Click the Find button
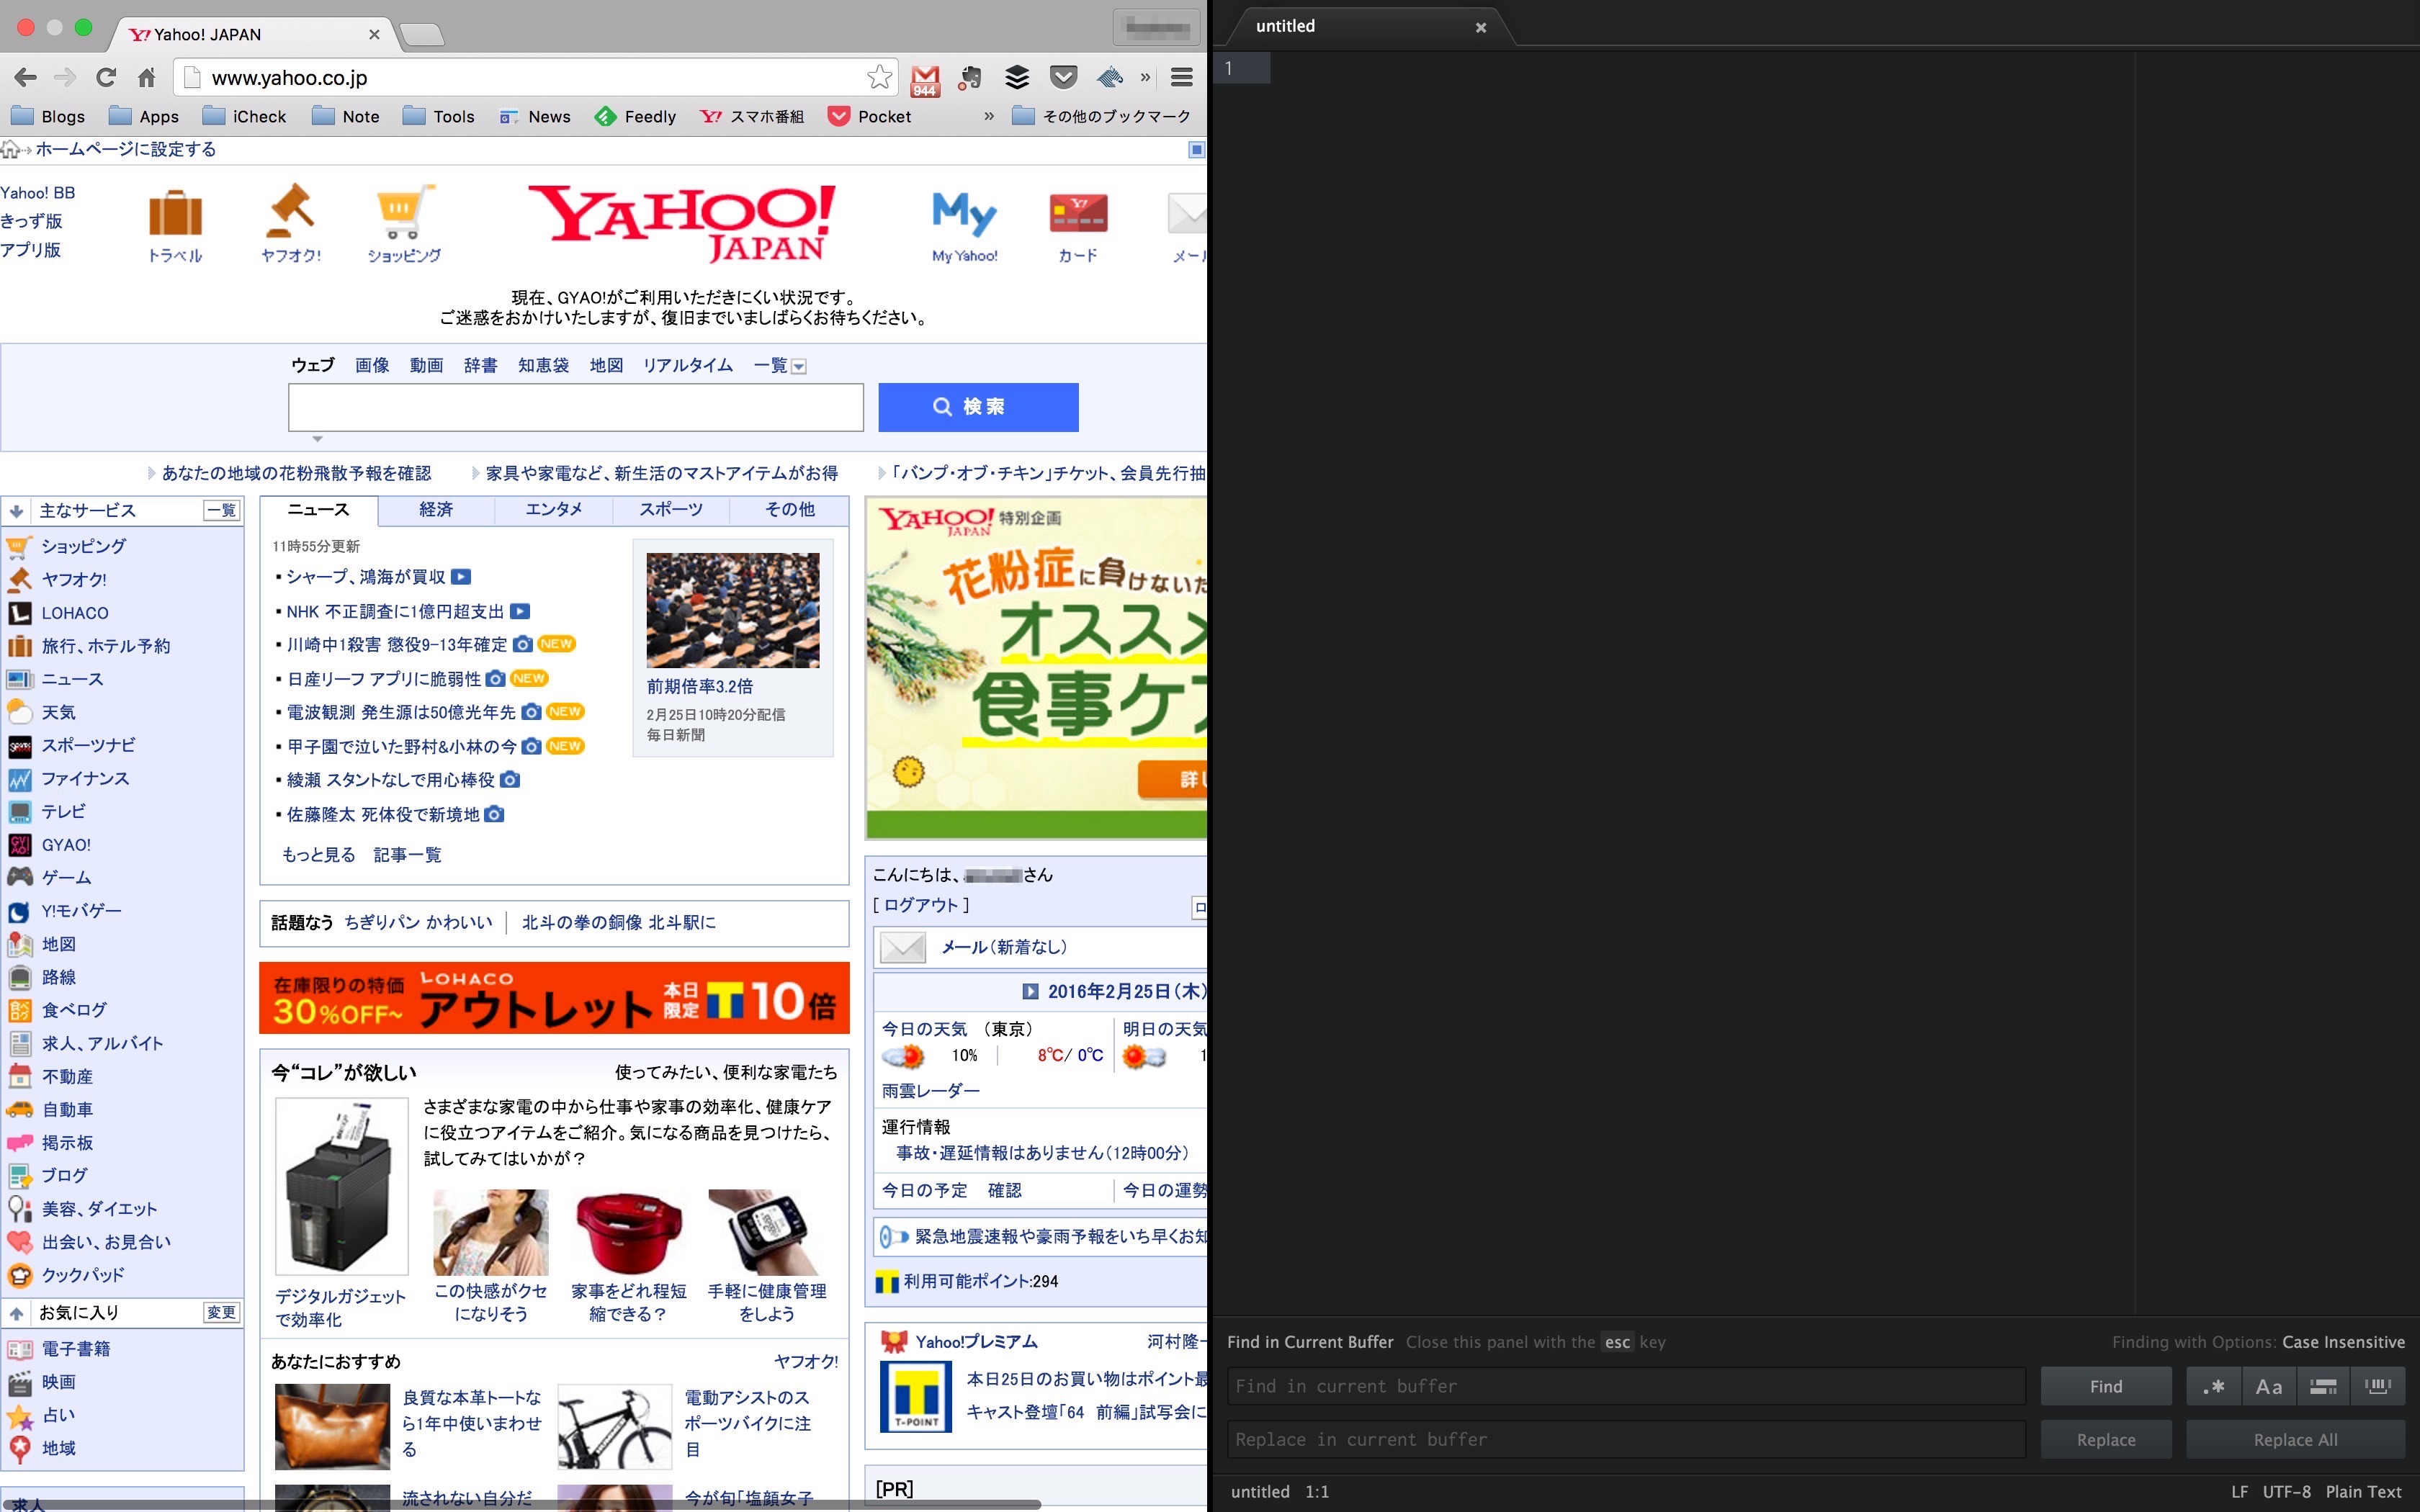Image resolution: width=2420 pixels, height=1512 pixels. point(2106,1386)
